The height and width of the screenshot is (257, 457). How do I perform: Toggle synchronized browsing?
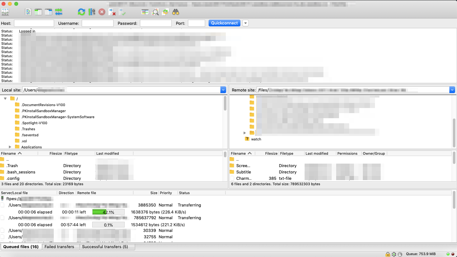[x=165, y=12]
